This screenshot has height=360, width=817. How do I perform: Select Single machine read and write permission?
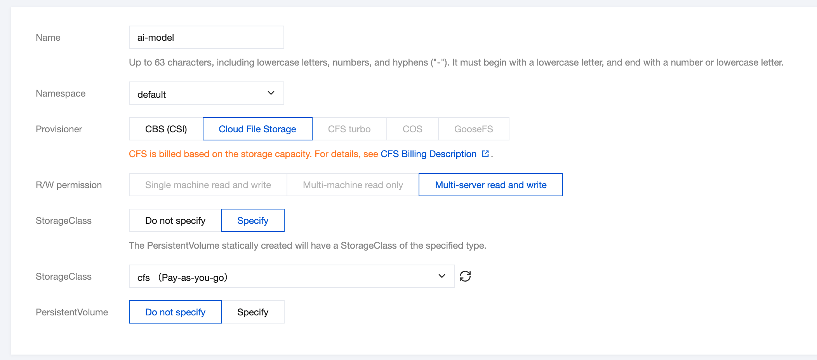coord(208,185)
